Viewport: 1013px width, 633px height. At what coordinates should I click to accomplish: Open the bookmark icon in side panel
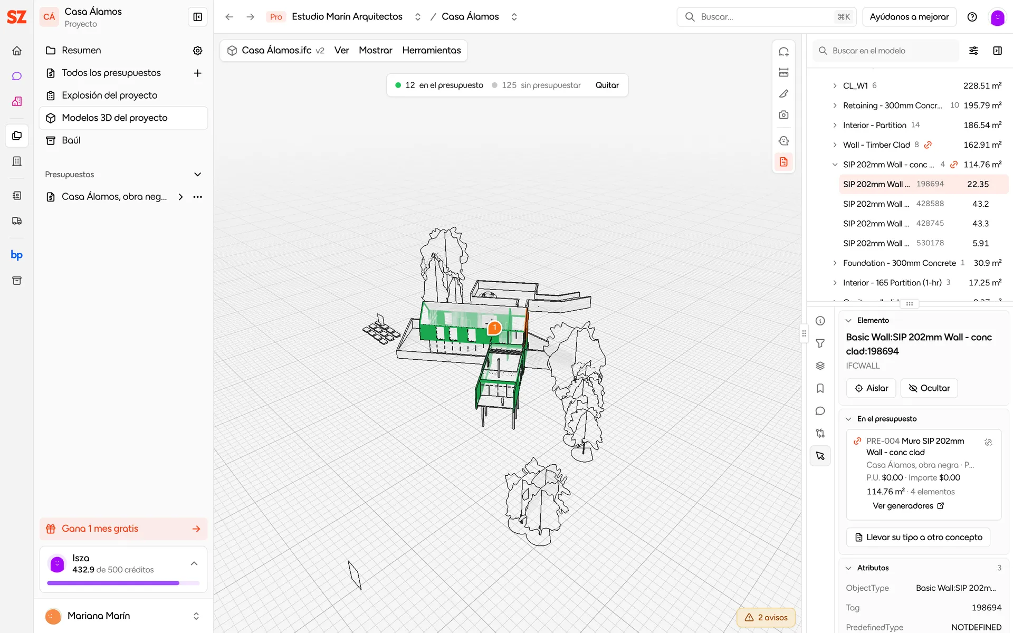(820, 388)
